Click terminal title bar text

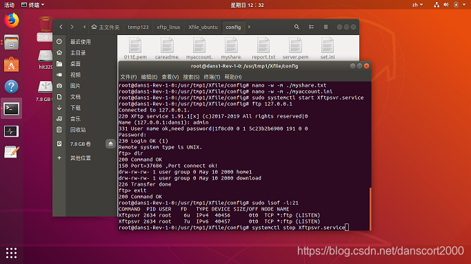pos(245,66)
